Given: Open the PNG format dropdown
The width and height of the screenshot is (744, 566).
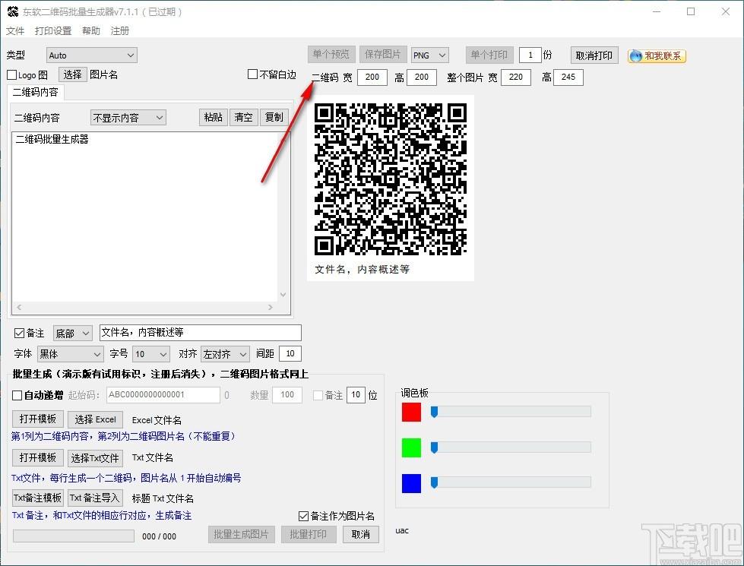Looking at the screenshot, I should click(x=430, y=55).
